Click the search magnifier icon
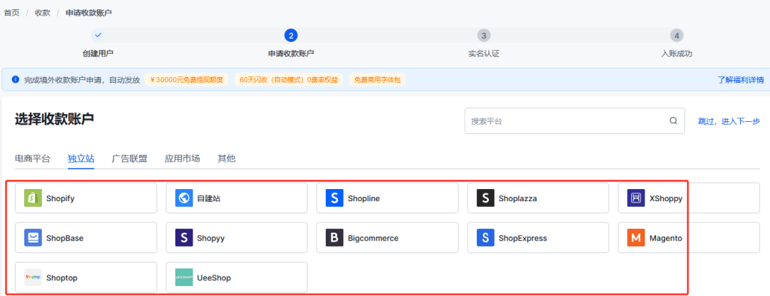Screen dimensions: 770x296 673,121
